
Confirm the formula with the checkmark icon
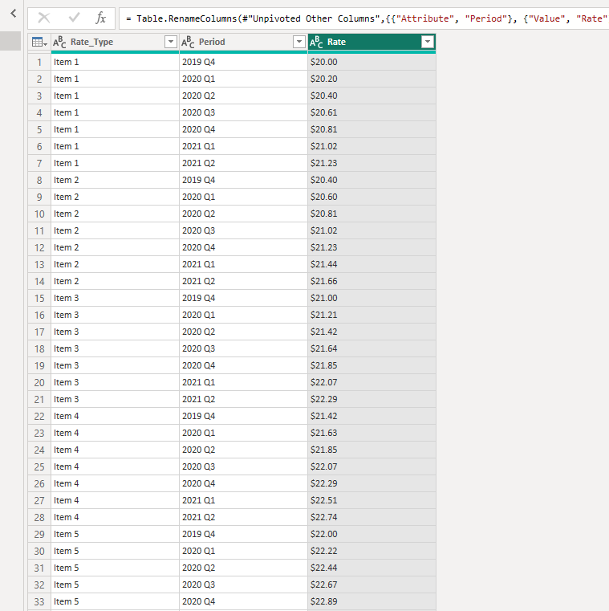[x=74, y=18]
